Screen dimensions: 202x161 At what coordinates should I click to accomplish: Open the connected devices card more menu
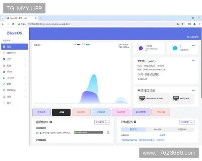(x=193, y=46)
